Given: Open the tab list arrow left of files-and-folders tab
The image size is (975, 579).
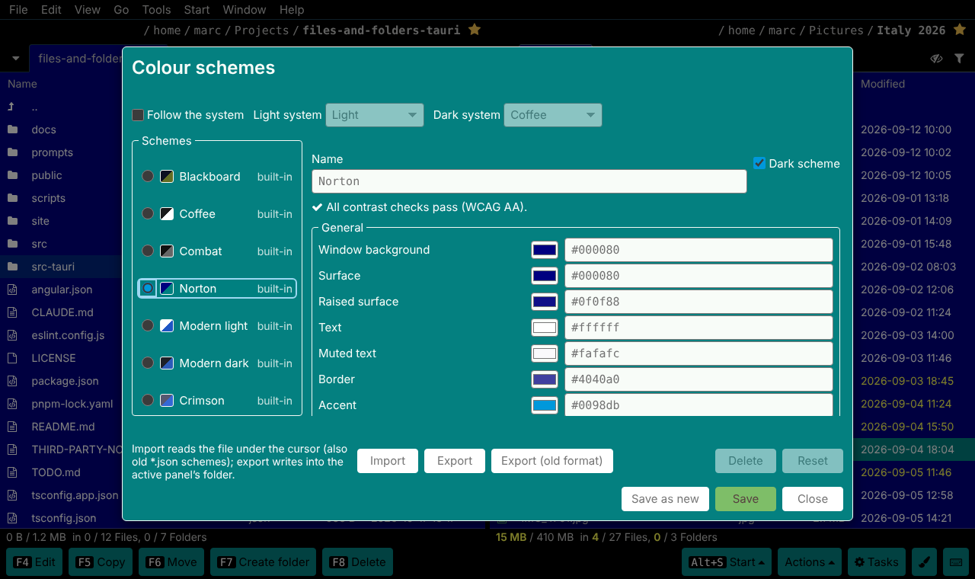Looking at the screenshot, I should (15, 59).
